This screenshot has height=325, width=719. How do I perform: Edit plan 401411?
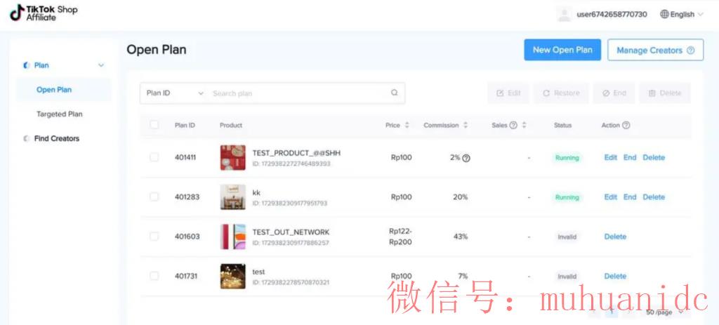click(x=611, y=157)
